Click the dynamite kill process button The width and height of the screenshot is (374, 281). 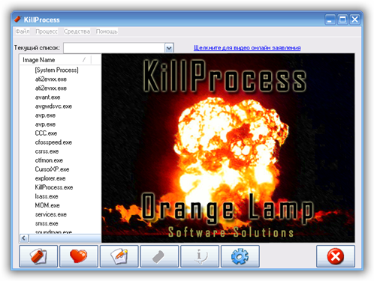click(38, 256)
